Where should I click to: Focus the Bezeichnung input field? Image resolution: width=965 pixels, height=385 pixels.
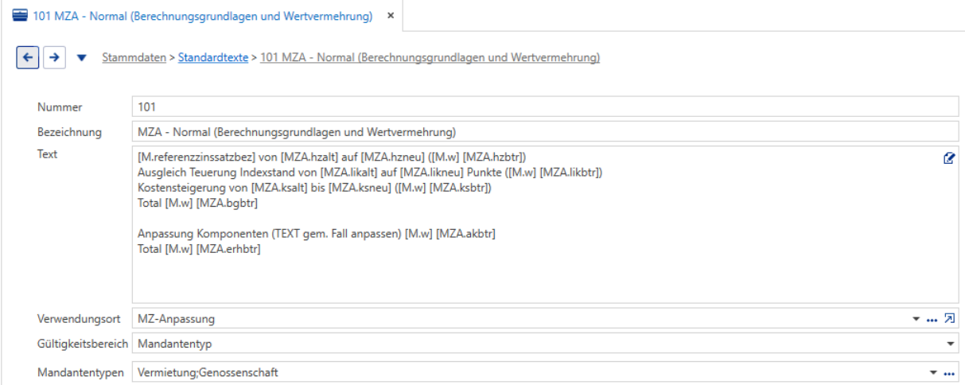546,131
